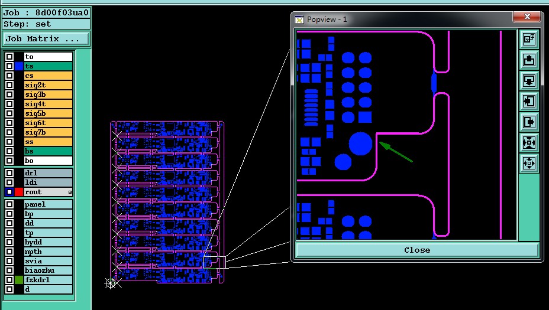Toggle the npth layer checkbox
549x310 pixels.
(9, 252)
